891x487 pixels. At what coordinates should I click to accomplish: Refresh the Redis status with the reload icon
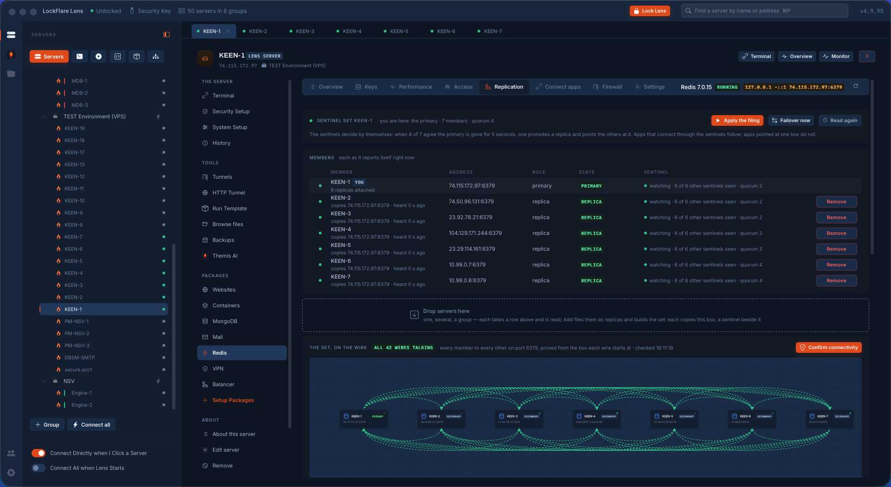856,86
